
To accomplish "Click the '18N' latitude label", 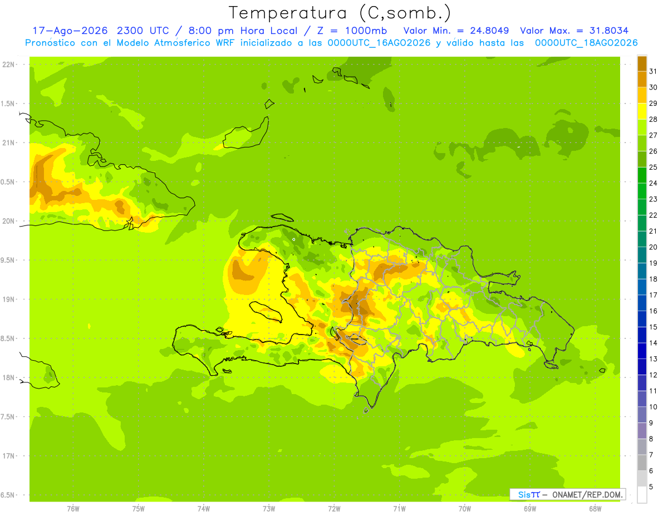I will pyautogui.click(x=9, y=377).
